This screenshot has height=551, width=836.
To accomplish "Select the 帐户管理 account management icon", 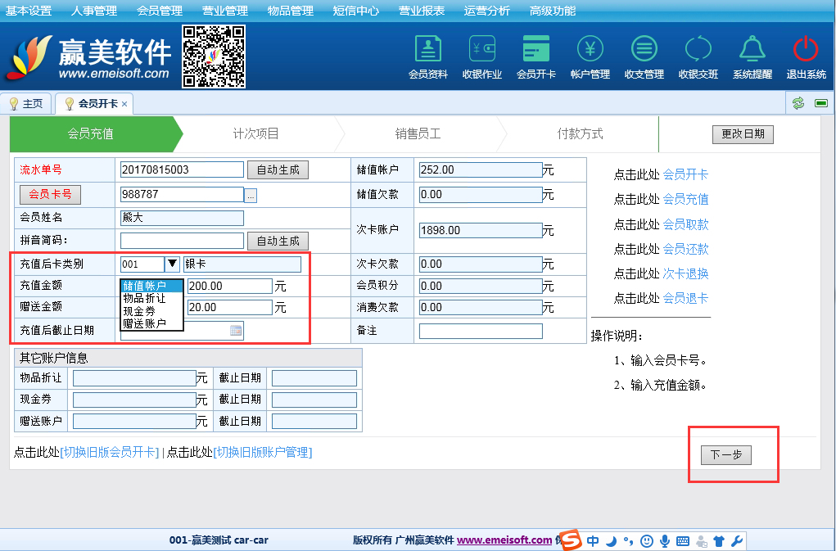I will (x=590, y=51).
